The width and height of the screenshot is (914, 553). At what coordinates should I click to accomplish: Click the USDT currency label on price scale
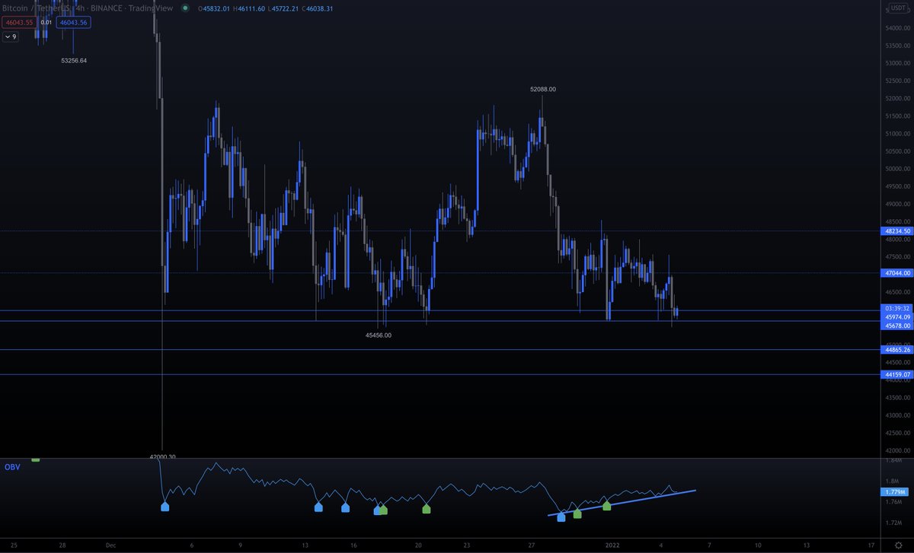[x=897, y=8]
